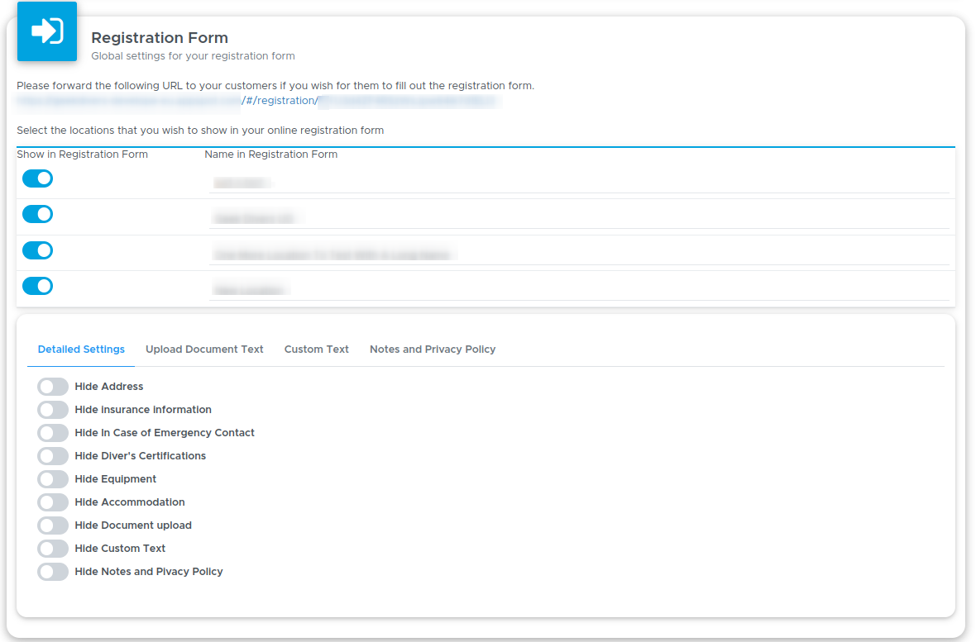The width and height of the screenshot is (976, 642).
Task: Turn off the second location's show toggle
Action: pyautogui.click(x=37, y=214)
